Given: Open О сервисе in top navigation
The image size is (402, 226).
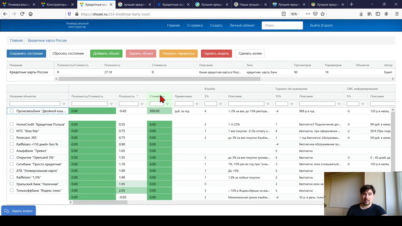Looking at the screenshot, I should point(195,25).
